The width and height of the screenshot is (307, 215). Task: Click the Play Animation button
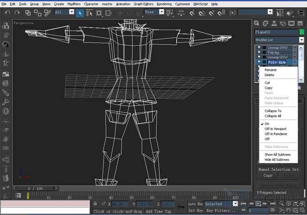(258, 204)
